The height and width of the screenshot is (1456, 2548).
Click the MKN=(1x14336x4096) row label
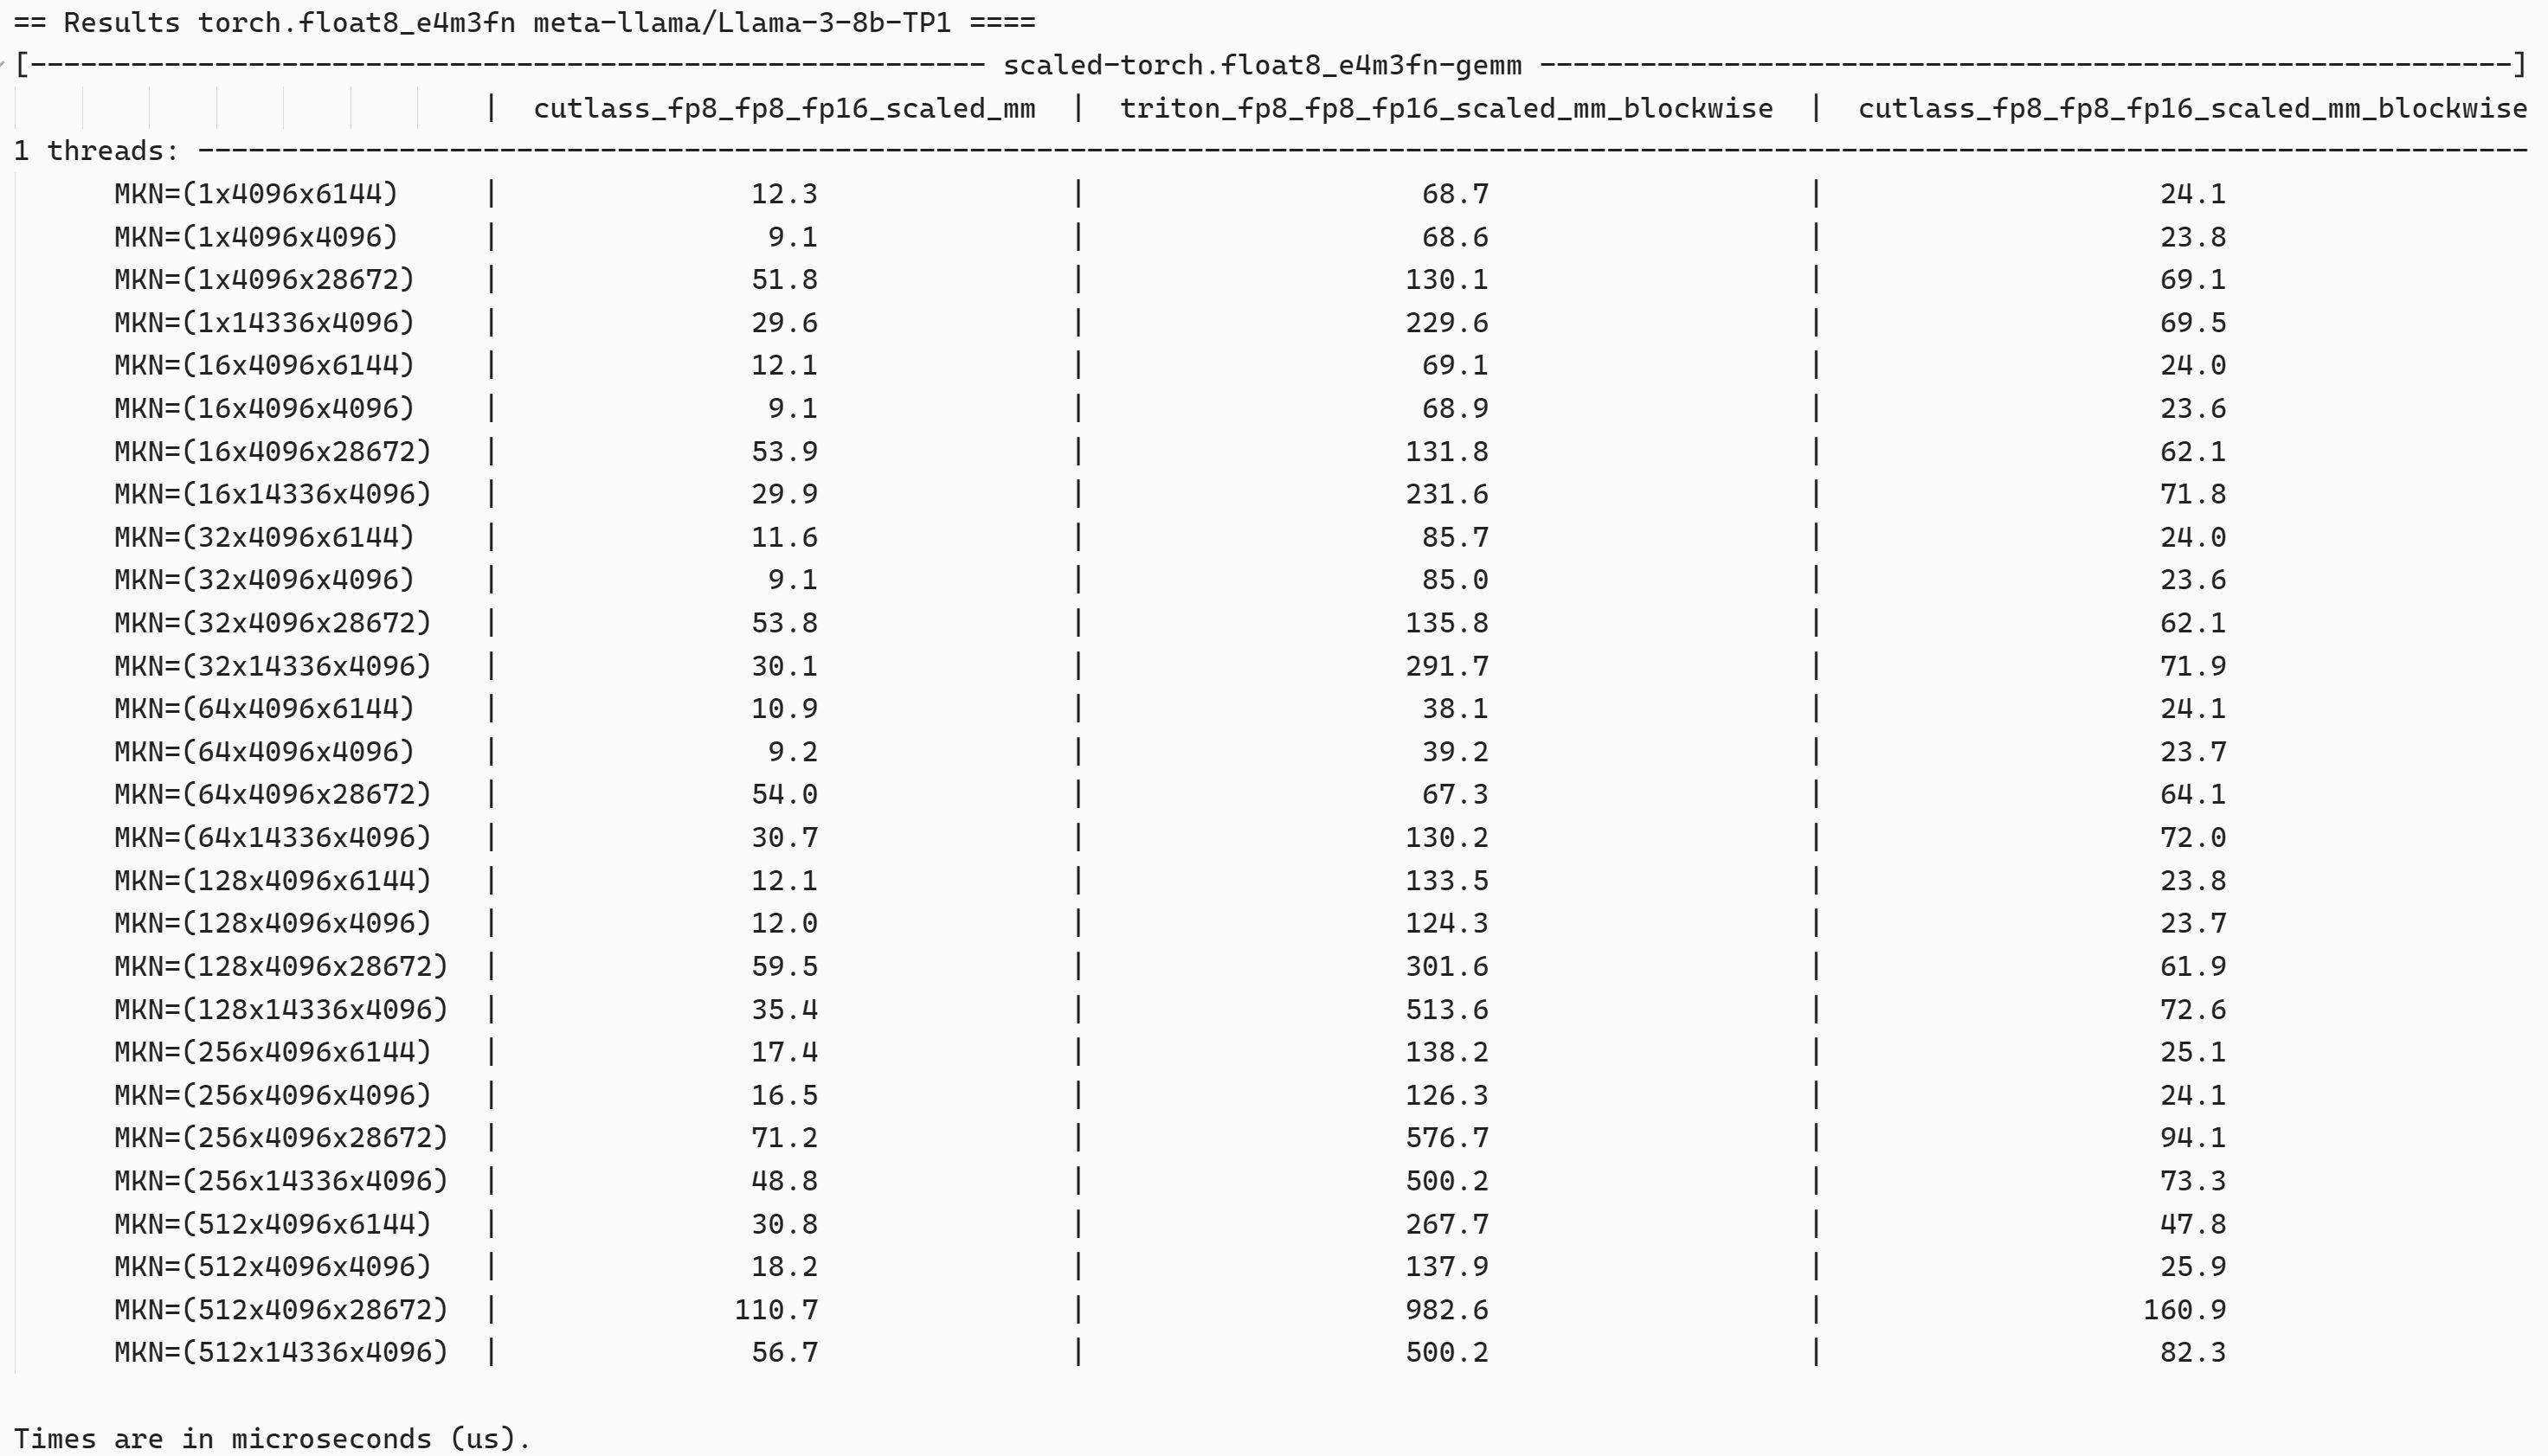point(264,323)
